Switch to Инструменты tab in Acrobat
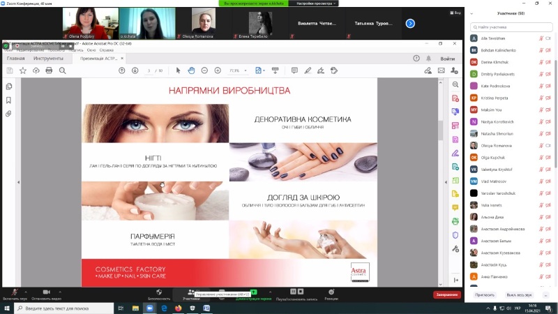 (48, 58)
